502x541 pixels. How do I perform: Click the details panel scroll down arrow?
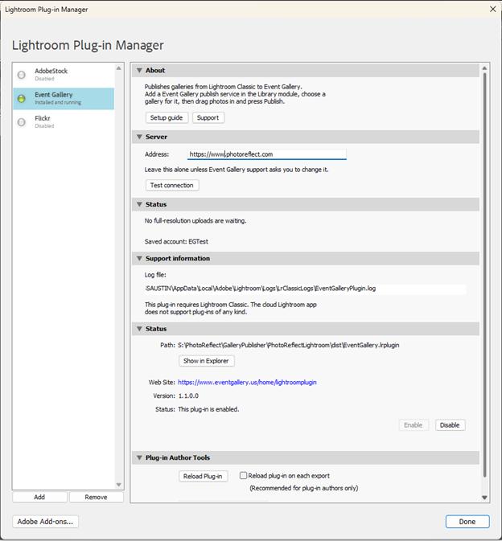click(x=484, y=498)
